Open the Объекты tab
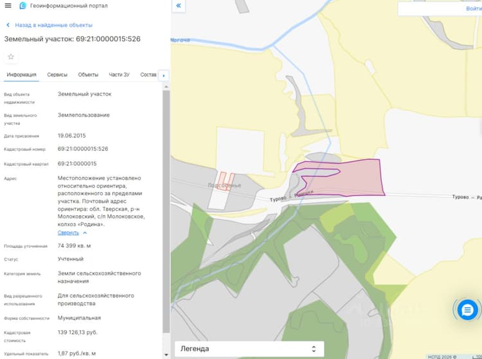 coord(88,74)
